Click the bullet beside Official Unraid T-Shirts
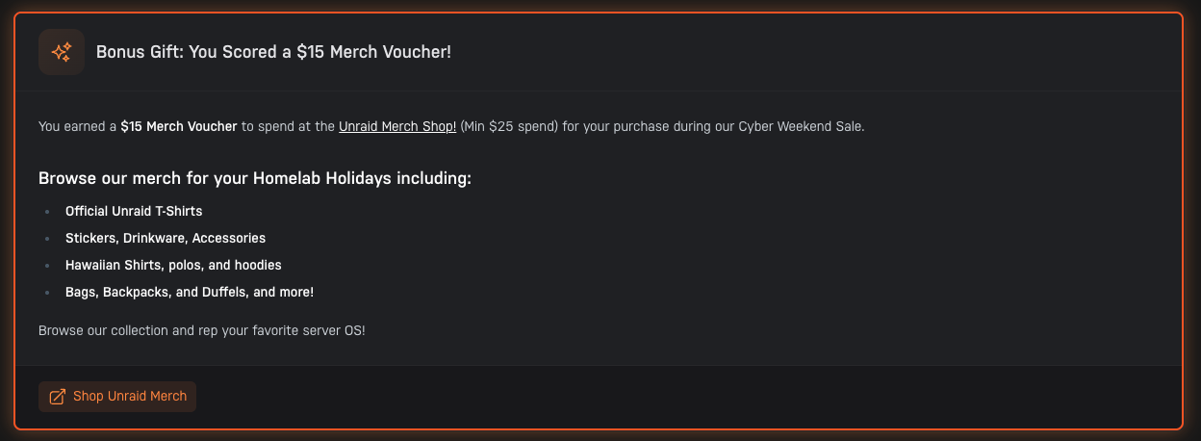Screen dimensions: 1201x441 coord(46,211)
